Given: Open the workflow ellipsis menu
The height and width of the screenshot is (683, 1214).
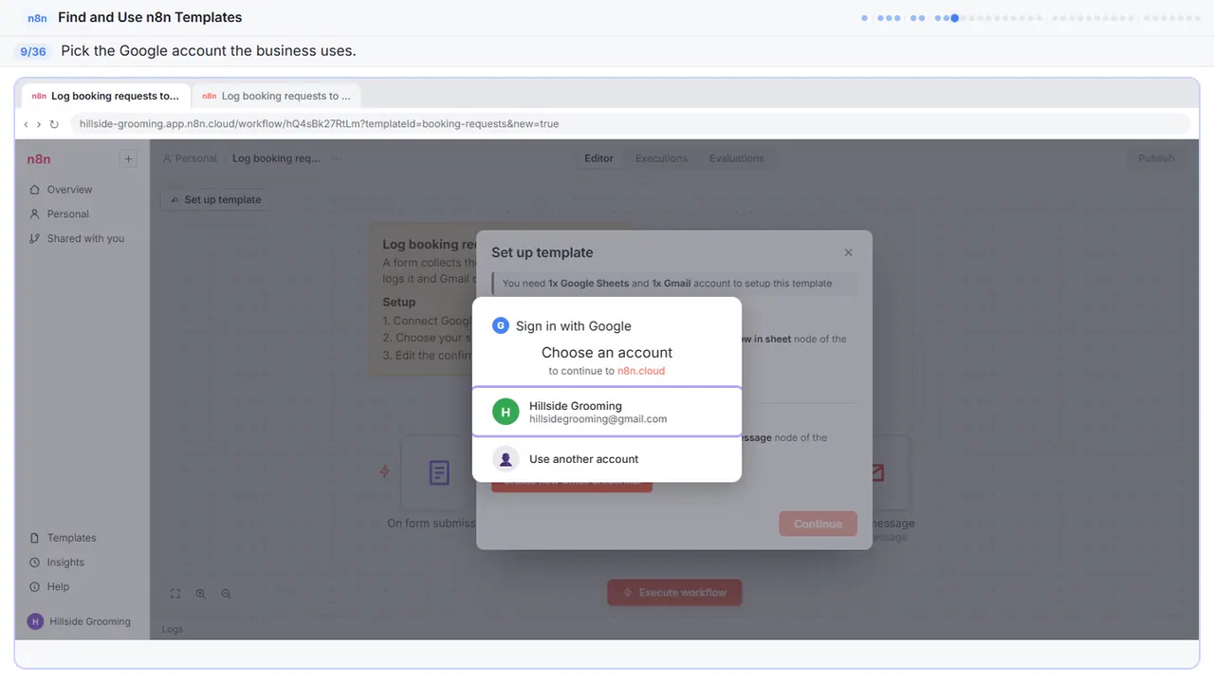Looking at the screenshot, I should click(337, 158).
